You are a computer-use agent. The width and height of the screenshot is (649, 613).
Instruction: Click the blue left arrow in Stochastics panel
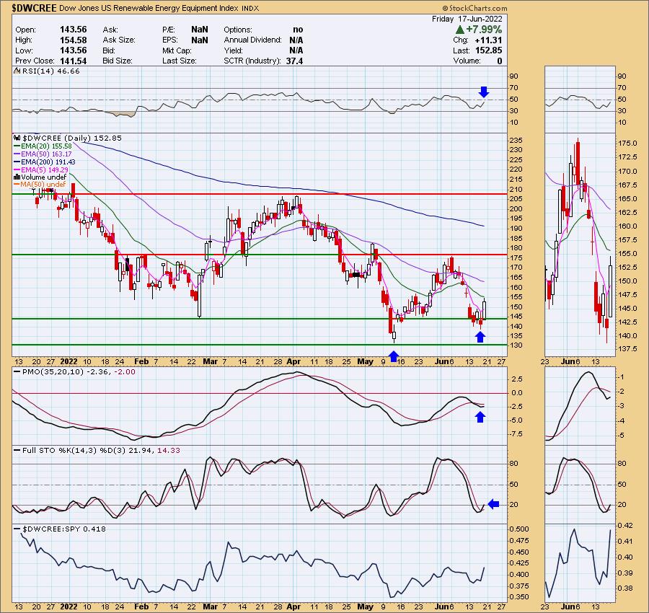click(x=493, y=504)
